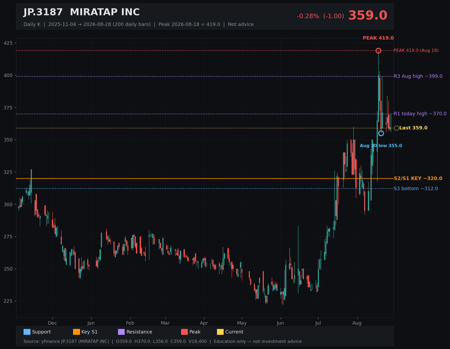Screen dimensions: 450x349
Task: Click the Resistance legend text
Action: click(139, 332)
